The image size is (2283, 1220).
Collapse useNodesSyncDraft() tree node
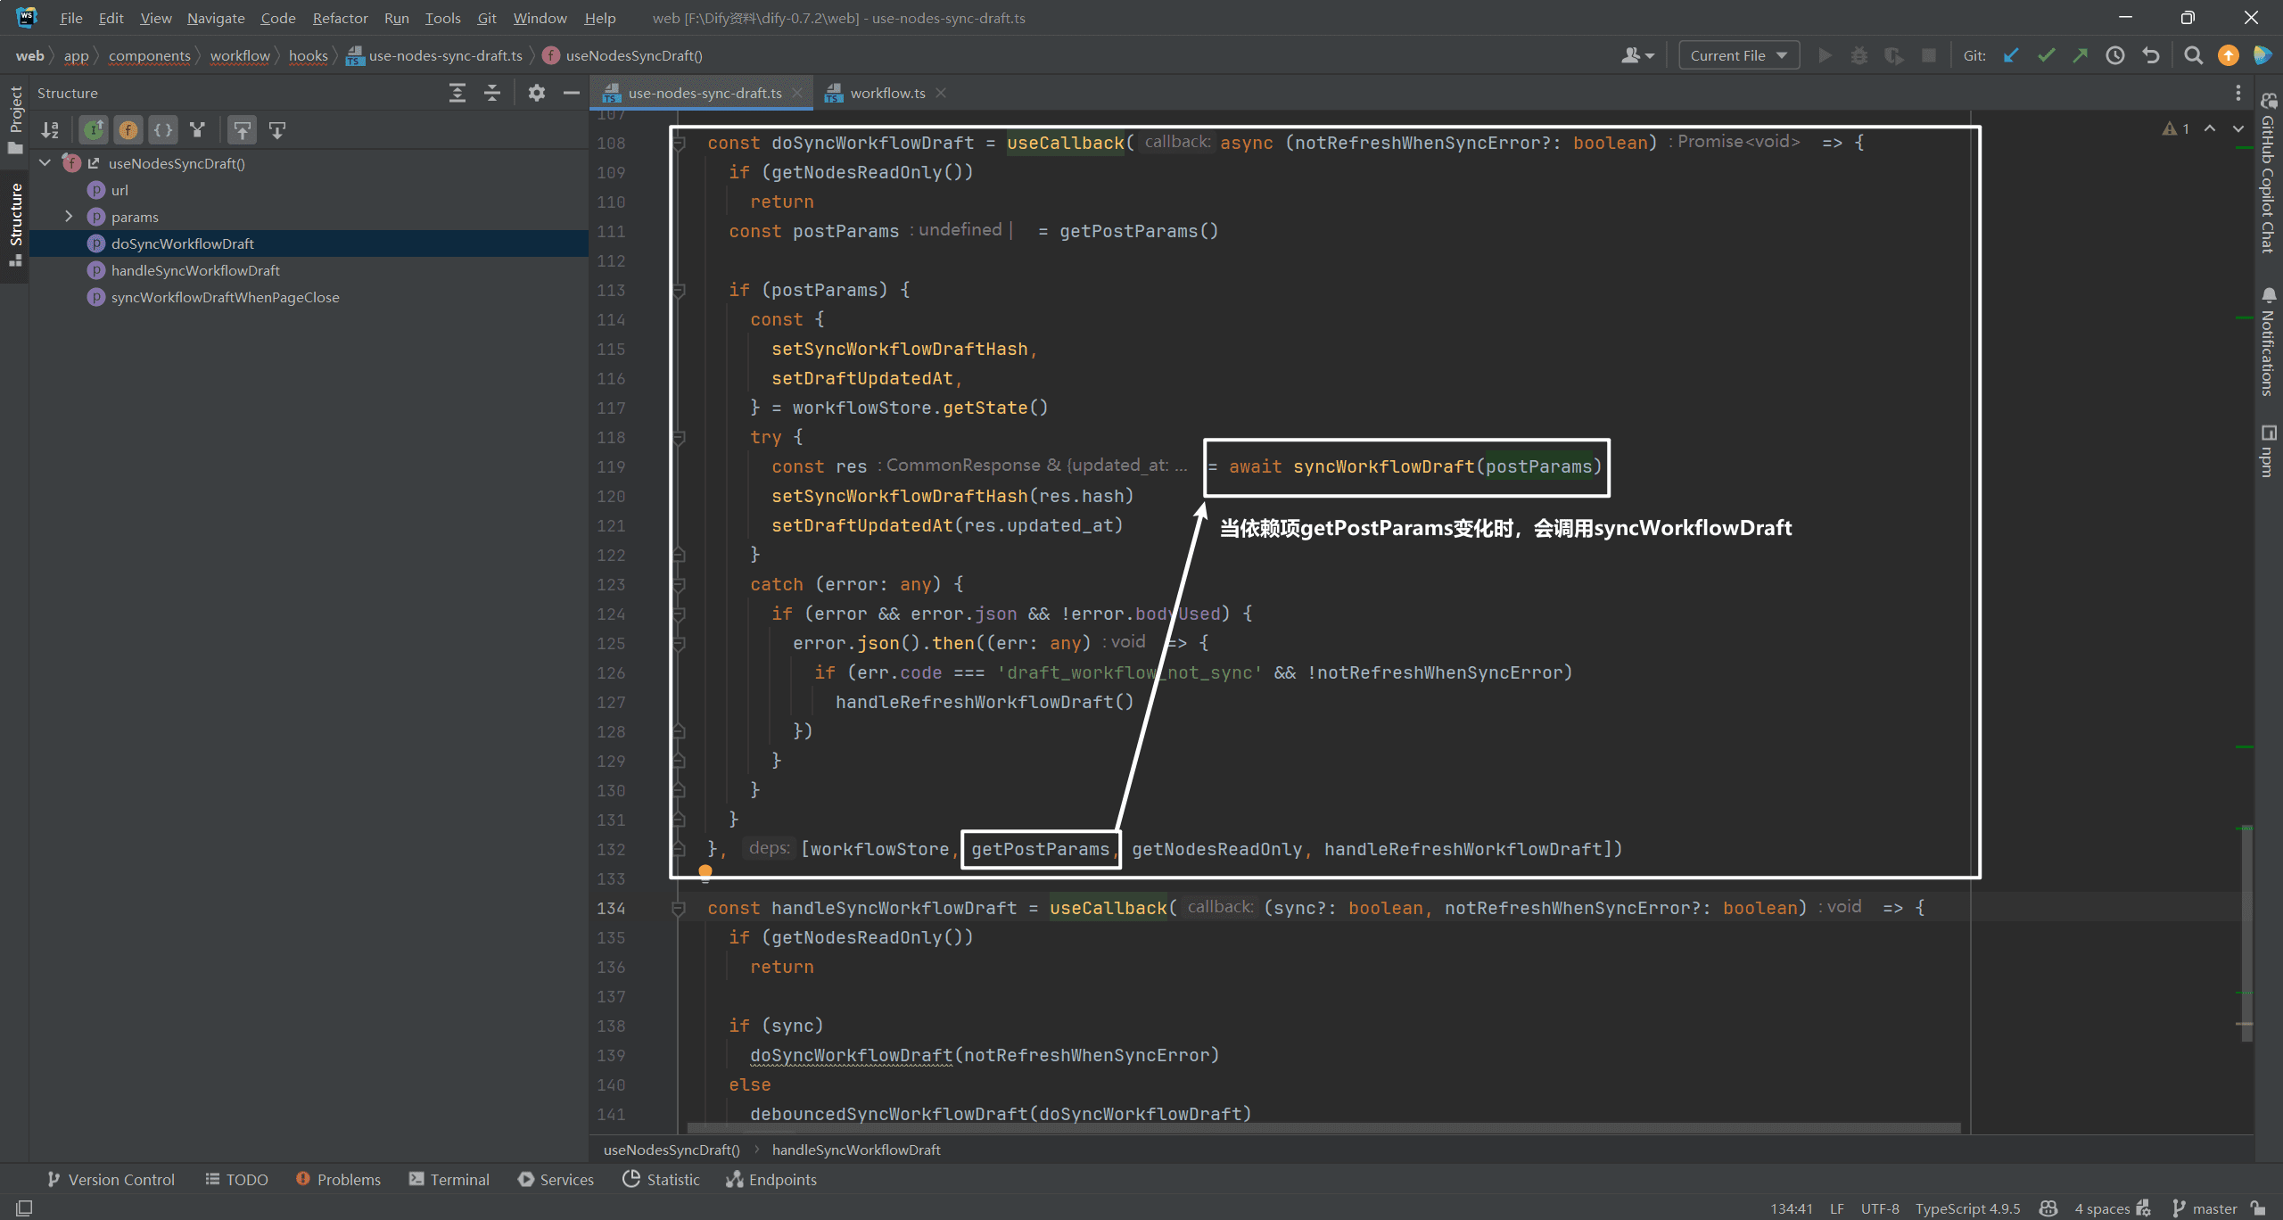[45, 163]
